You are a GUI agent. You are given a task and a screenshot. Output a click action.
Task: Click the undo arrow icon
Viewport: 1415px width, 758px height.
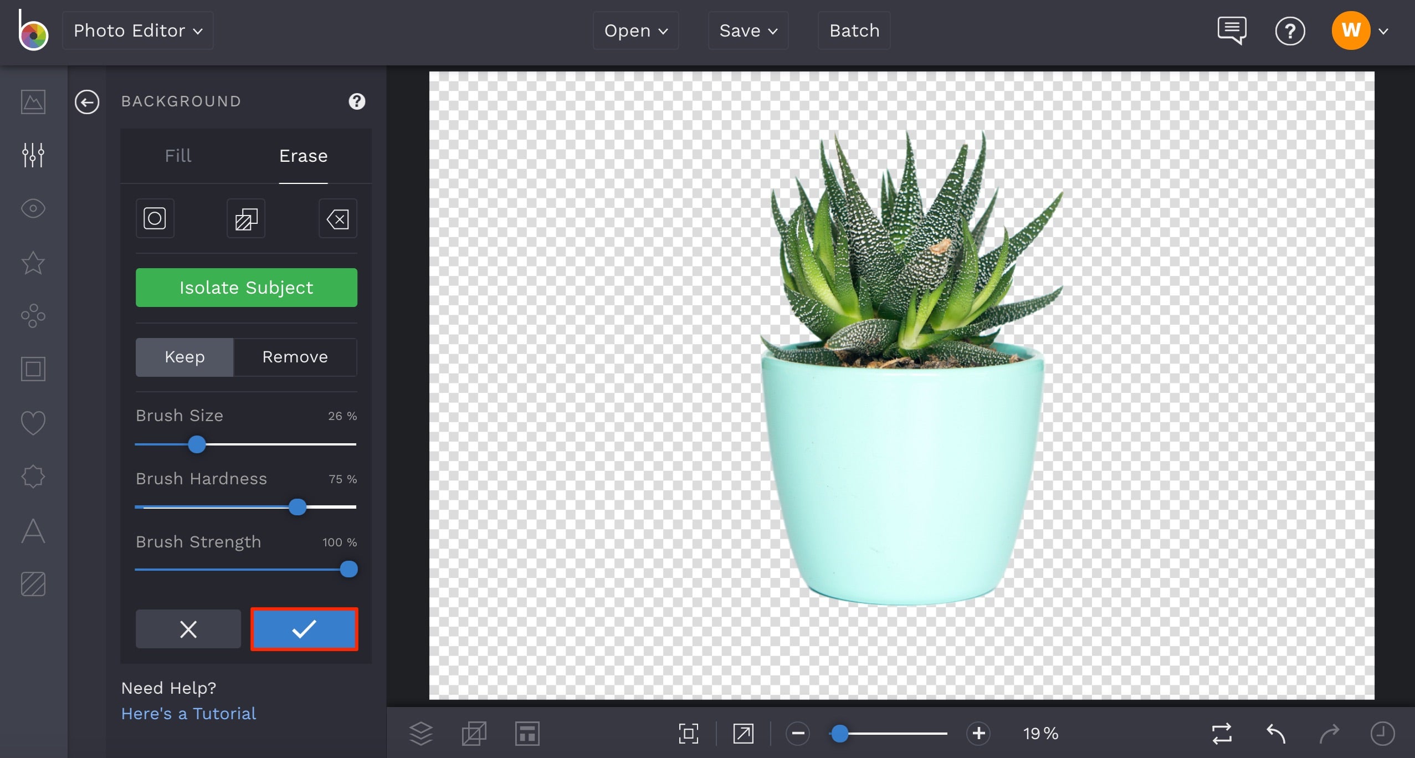1276,733
